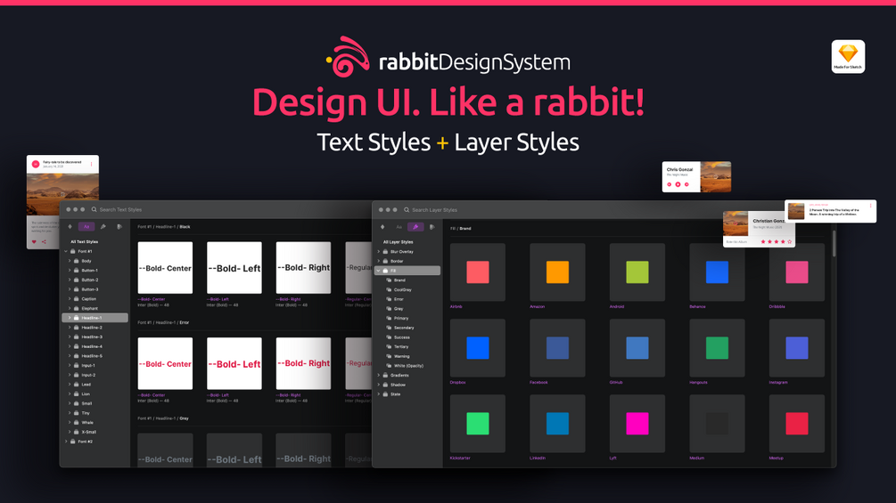896x503 pixels.
Task: Select the Aa text styles tab icon in Text Styles window
Action: (86, 227)
